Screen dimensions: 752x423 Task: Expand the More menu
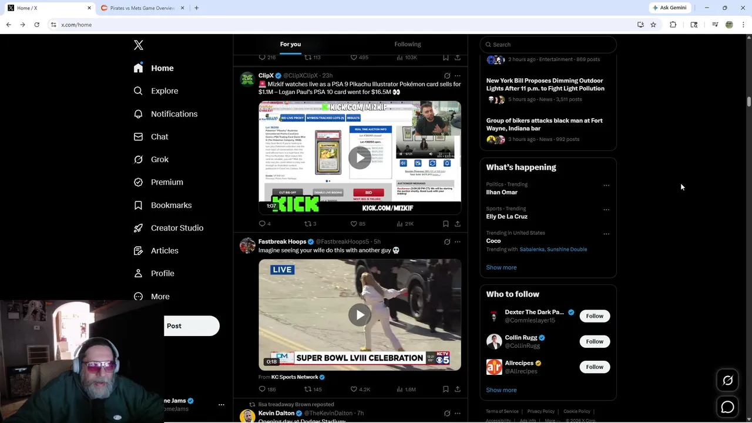click(151, 297)
